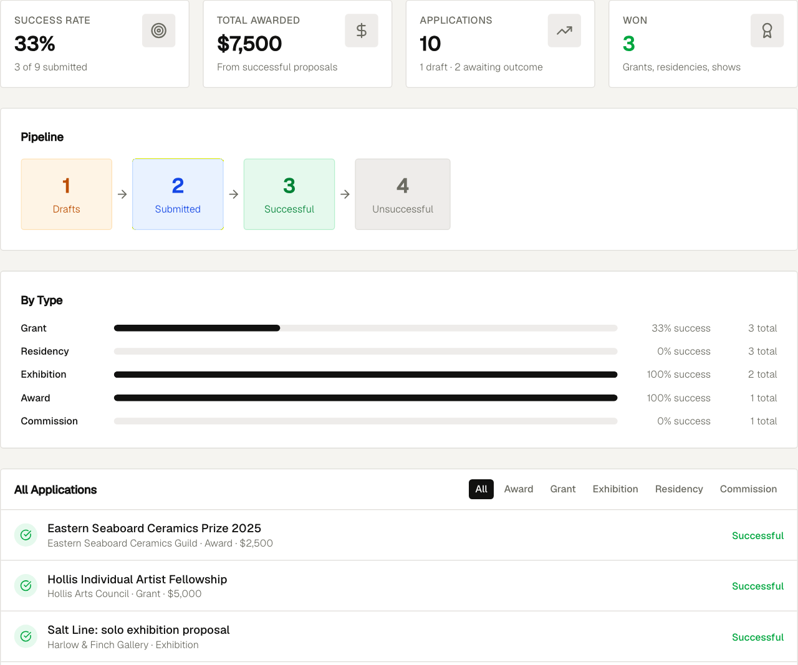Viewport: 798px width, 665px height.
Task: Open the Unsuccessful pipeline stage
Action: [403, 194]
